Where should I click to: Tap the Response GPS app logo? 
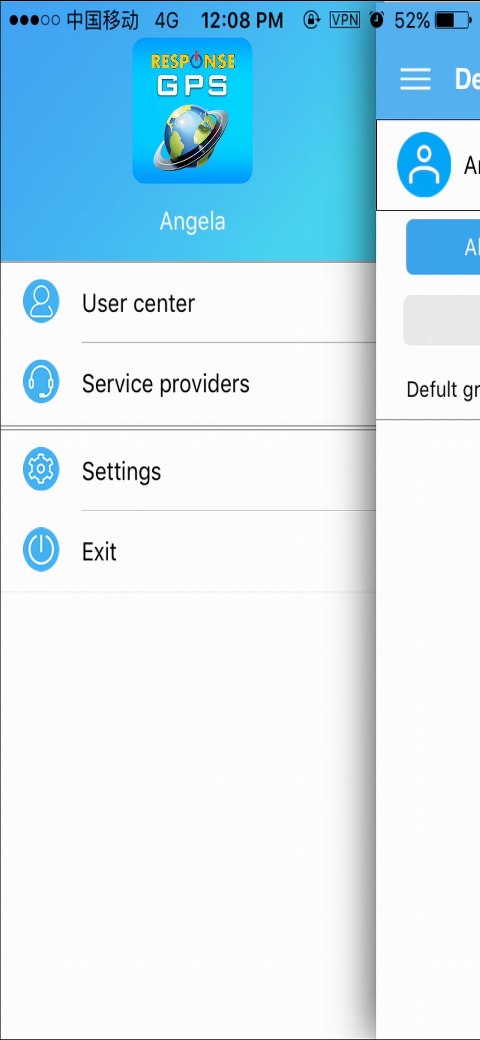[x=192, y=111]
